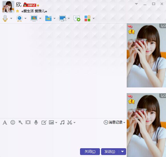This screenshot has height=157, width=166.
Task: Click the 1/2 counter on bottom portrait
Action: coord(163,96)
